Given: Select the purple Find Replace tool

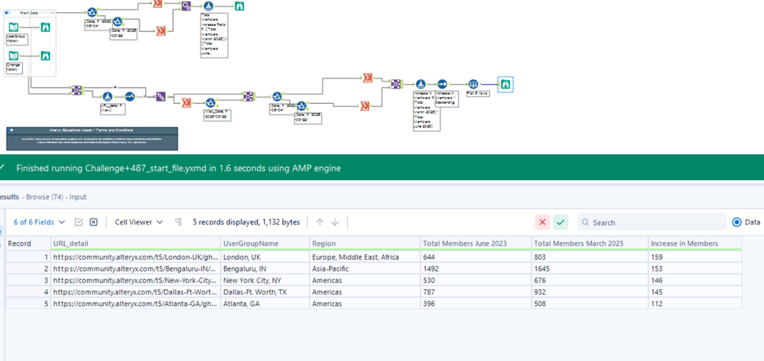Looking at the screenshot, I should pos(186,6).
